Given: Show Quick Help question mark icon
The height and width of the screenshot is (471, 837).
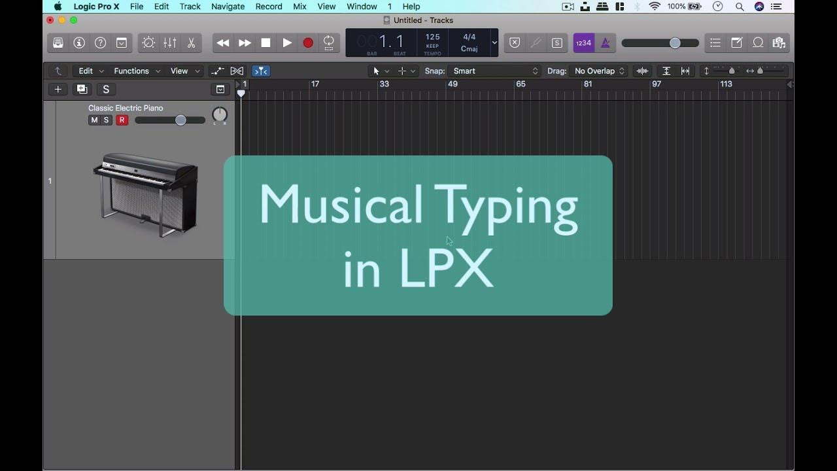Looking at the screenshot, I should [100, 43].
